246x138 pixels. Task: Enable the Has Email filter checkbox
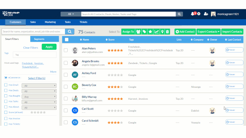[x=6, y=85]
